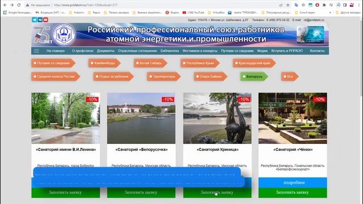Open the Chrome three-dot menu
Screen dimensions: 363x204
(358, 5)
